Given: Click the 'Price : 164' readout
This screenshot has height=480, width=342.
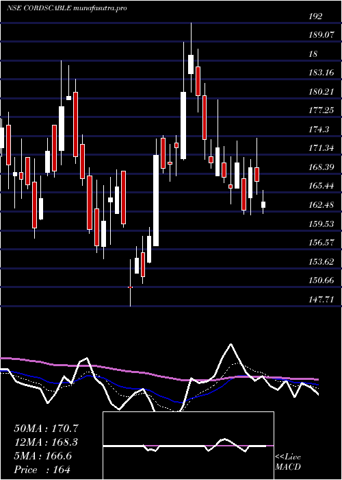Looking at the screenshot, I should [x=42, y=470].
